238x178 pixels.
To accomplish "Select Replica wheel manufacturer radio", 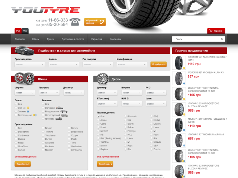I will tap(98, 149).
